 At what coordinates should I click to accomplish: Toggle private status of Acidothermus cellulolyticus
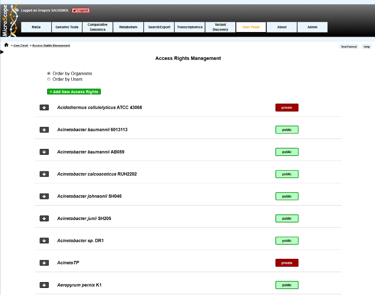click(287, 107)
